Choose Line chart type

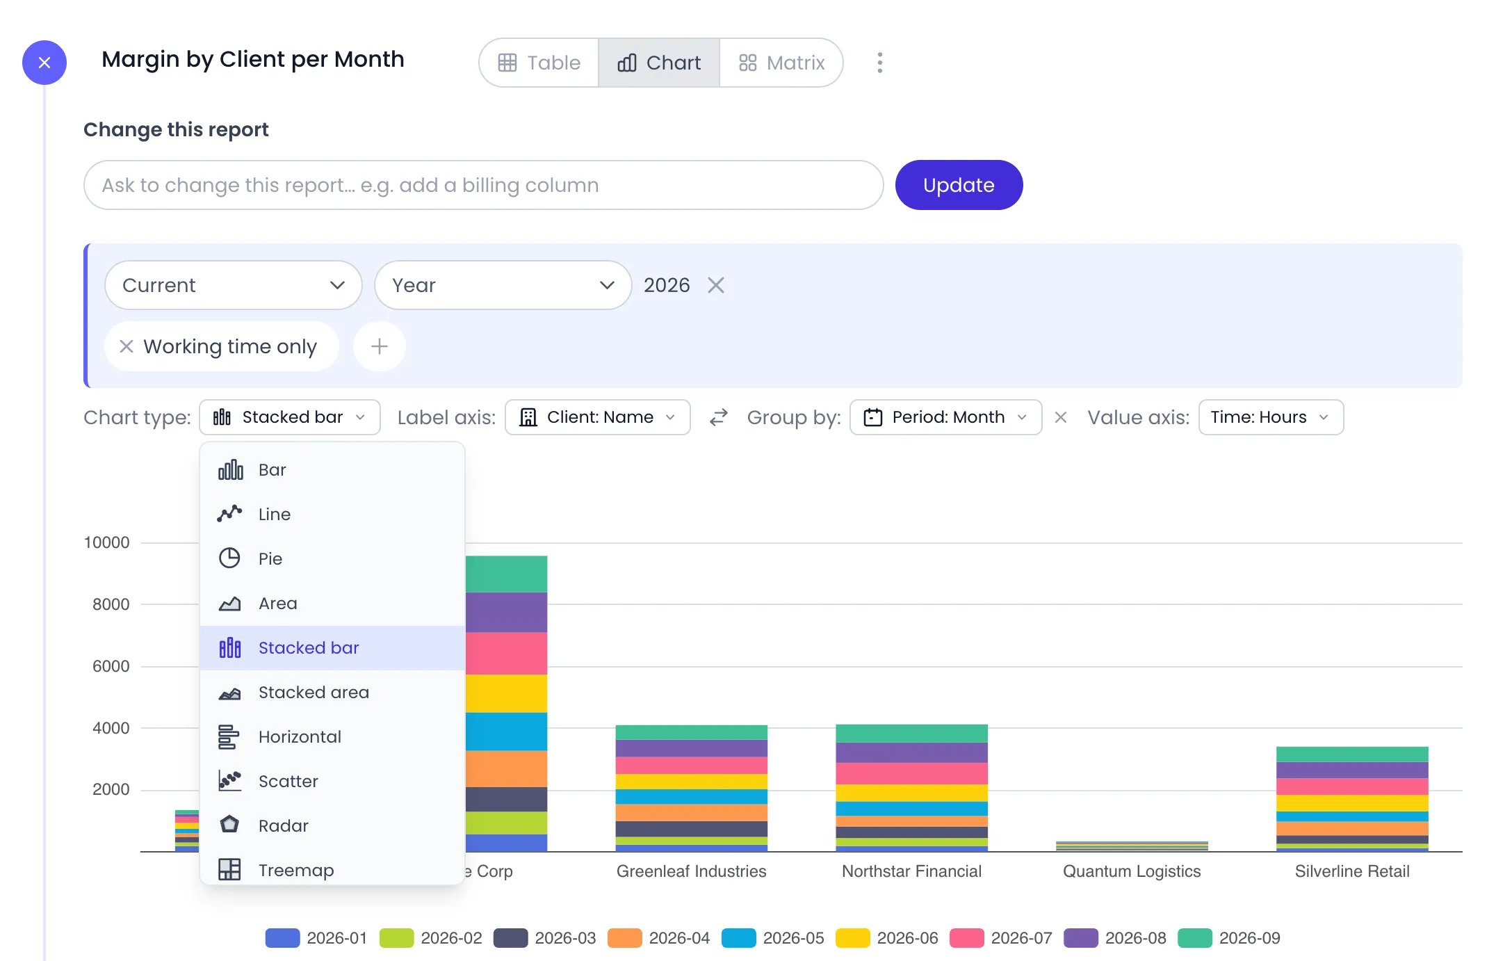[332, 515]
